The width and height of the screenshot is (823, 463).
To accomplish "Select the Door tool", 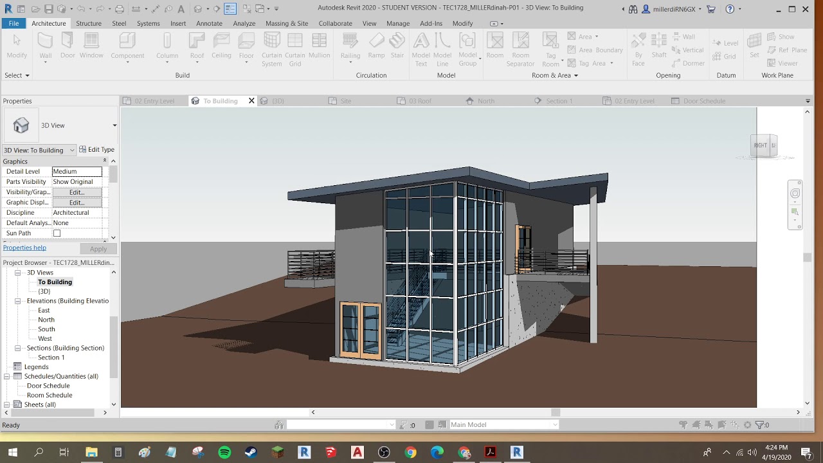I will coord(68,46).
